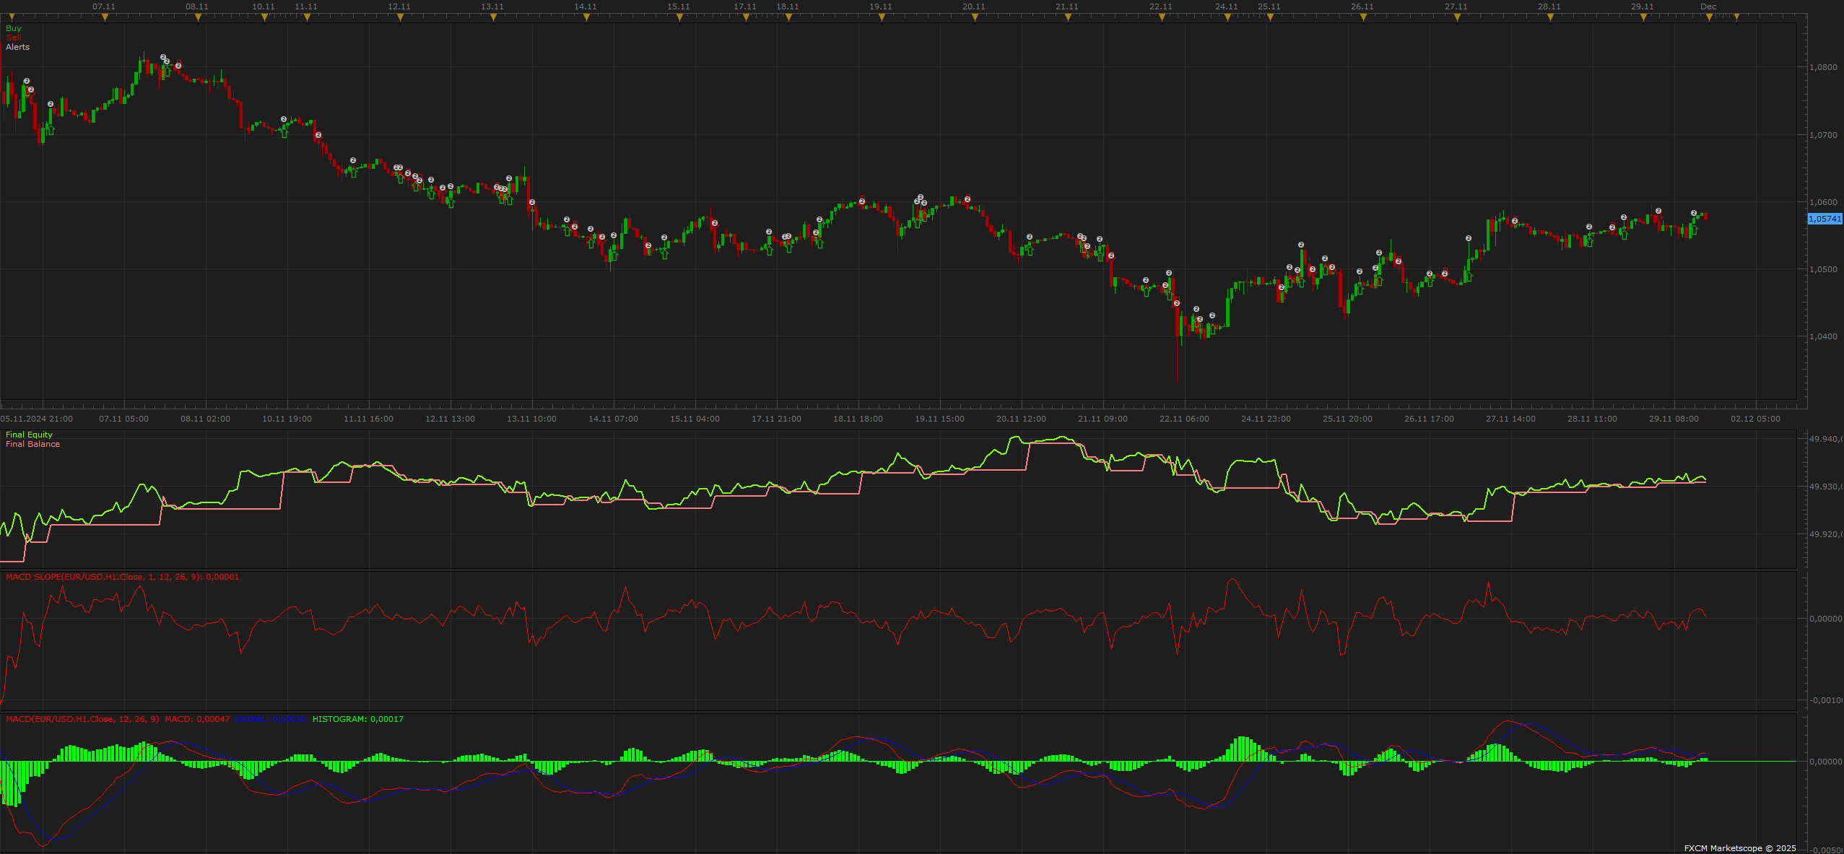Click the 29.11 08:00 time axis label
Viewport: 1844px width, 854px height.
pyautogui.click(x=1674, y=419)
